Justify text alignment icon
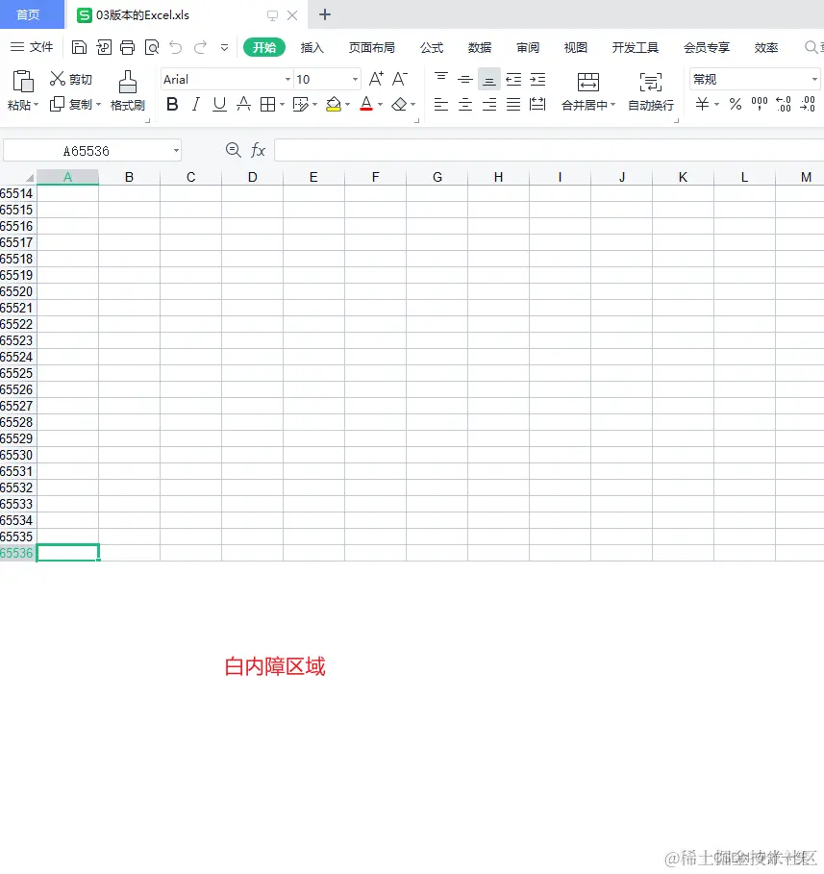 point(513,104)
